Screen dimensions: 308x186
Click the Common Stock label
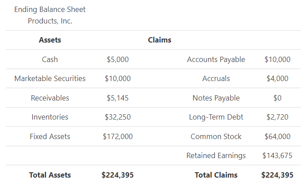[x=216, y=136]
